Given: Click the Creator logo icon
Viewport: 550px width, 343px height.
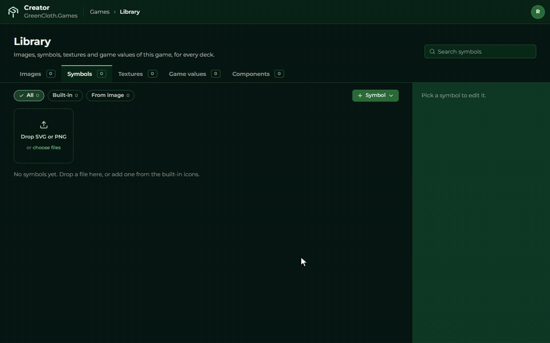Looking at the screenshot, I should 13,12.
